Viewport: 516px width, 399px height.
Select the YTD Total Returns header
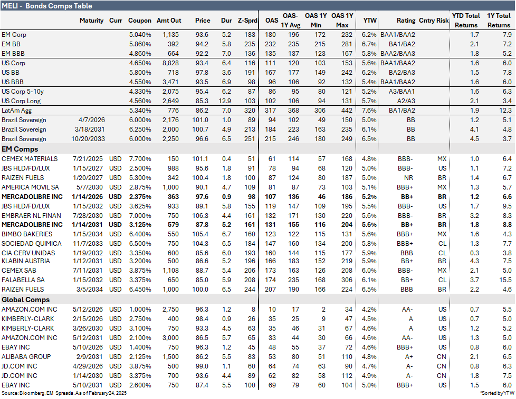point(466,21)
